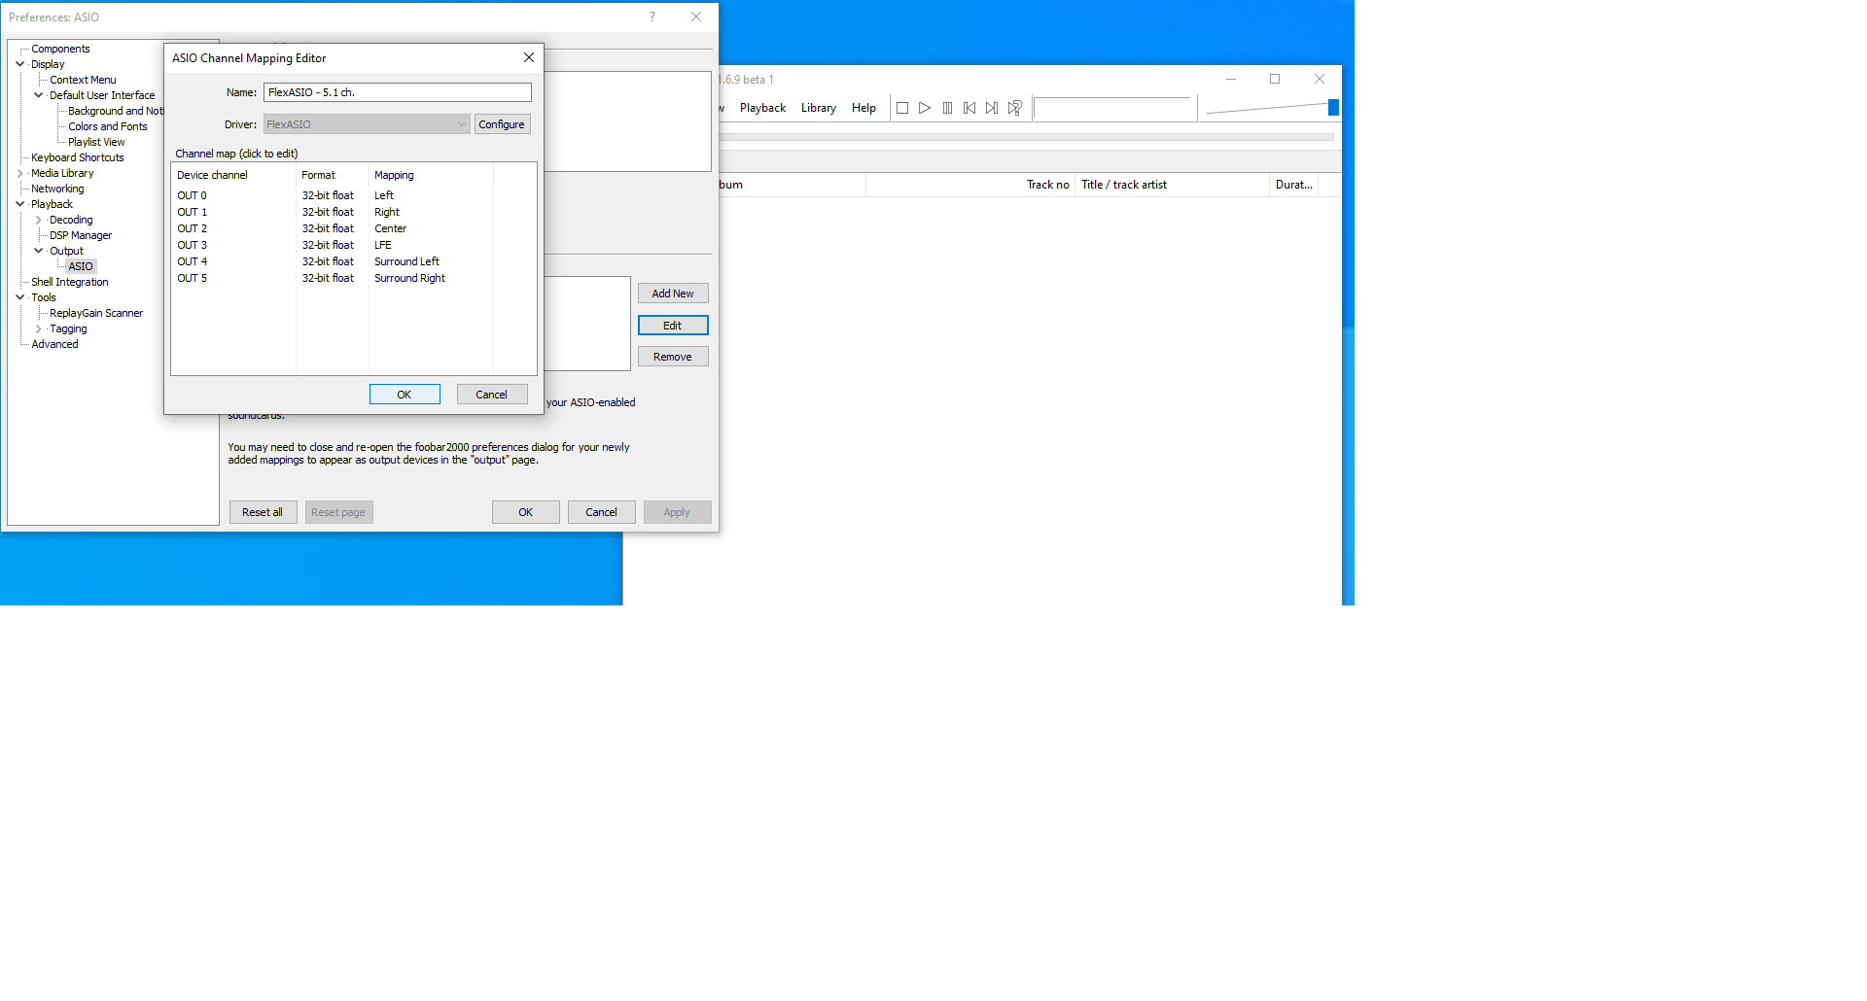Skip to next track icon
Viewport: 1867px width, 1001px height.
pyautogui.click(x=991, y=108)
